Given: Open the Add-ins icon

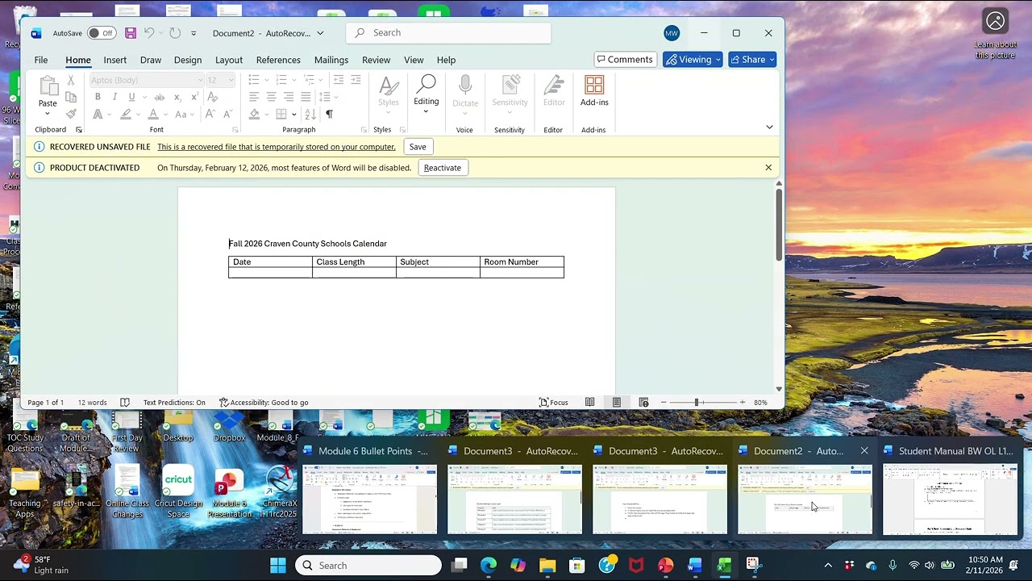Looking at the screenshot, I should (594, 86).
